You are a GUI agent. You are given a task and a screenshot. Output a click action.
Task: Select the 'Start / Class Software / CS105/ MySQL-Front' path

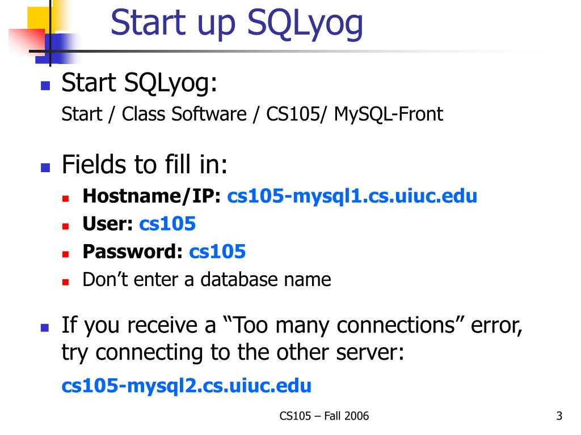tap(252, 114)
